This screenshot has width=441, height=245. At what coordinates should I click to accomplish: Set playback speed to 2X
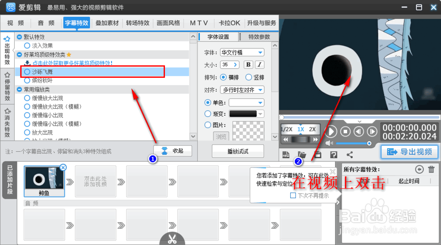tap(312, 129)
